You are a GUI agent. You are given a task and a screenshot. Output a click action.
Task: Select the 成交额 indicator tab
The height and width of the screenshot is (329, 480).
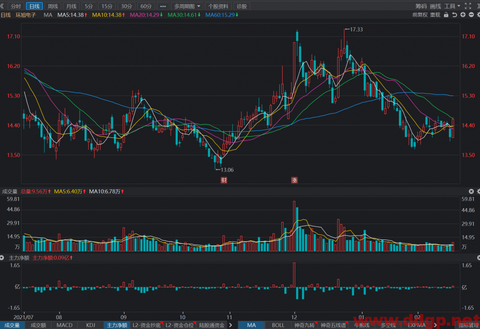(x=38, y=325)
